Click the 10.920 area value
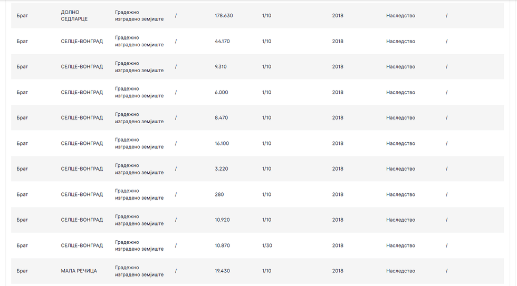The image size is (517, 286). [222, 220]
